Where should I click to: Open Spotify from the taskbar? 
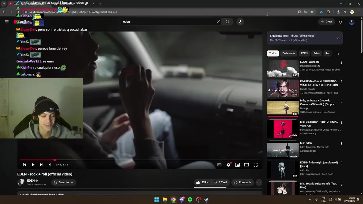point(190,199)
